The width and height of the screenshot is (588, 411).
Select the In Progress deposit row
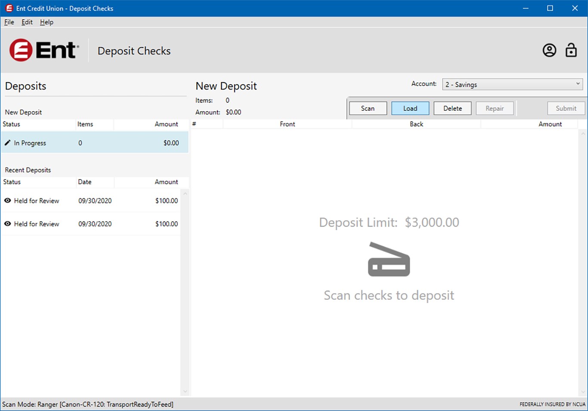coord(95,143)
